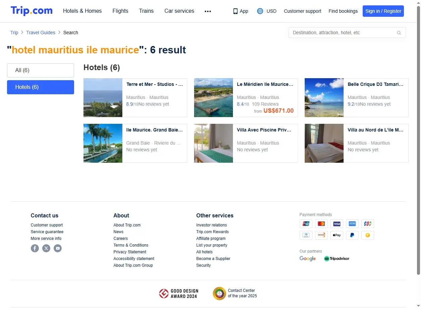Open Belle Crique D3 Tamarin title
The width and height of the screenshot is (421, 309).
[376, 84]
